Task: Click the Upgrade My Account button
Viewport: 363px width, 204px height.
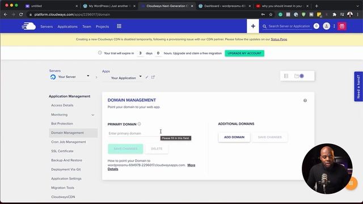Action: click(244, 53)
